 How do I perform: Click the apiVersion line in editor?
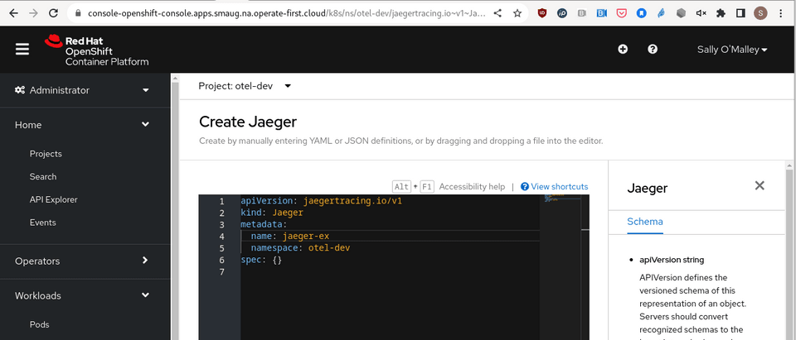click(322, 201)
